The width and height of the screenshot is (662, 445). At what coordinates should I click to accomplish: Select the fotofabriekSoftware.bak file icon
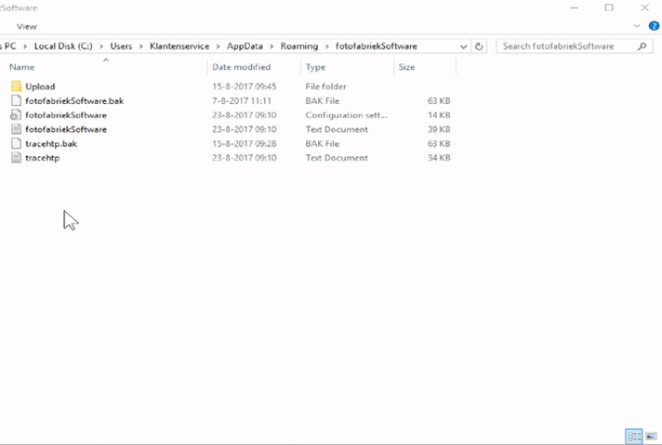[16, 101]
